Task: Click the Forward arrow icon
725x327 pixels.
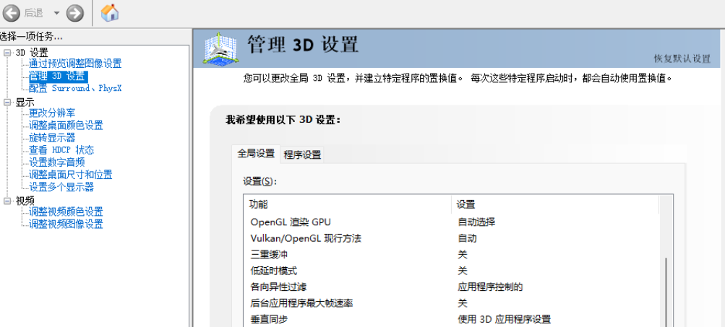Action: 74,12
